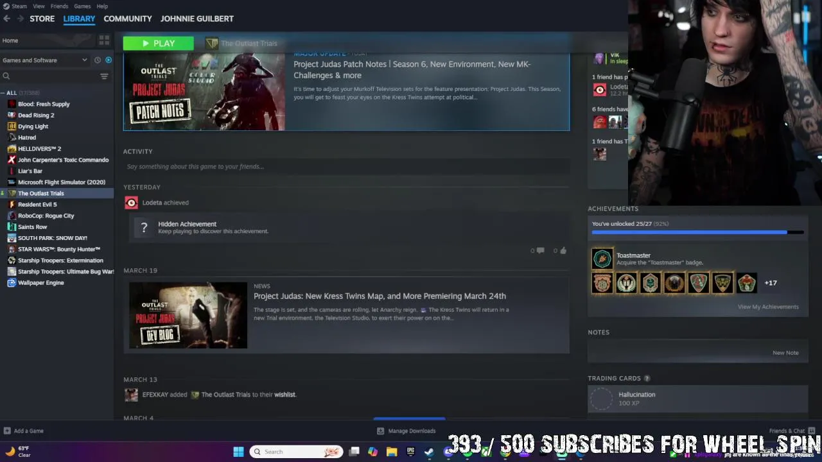The width and height of the screenshot is (822, 462).
Task: Click the green PLAY button
Action: (159, 44)
